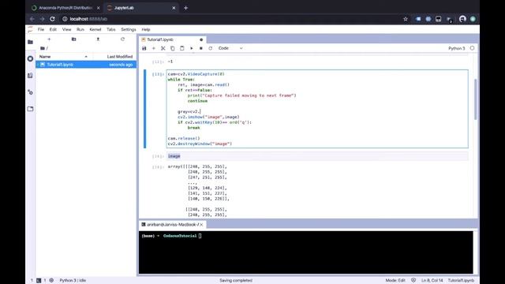This screenshot has width=505, height=284.
Task: Click the terminal count icon in status bar
Action: pos(39,281)
